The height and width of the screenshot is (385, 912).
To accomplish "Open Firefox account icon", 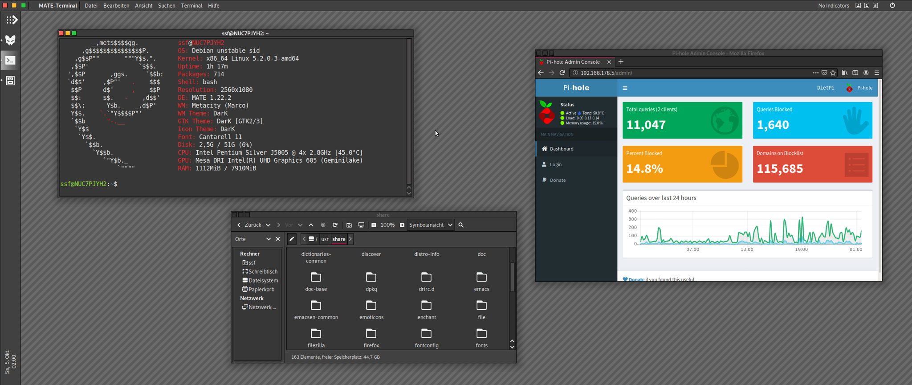I will tap(866, 73).
